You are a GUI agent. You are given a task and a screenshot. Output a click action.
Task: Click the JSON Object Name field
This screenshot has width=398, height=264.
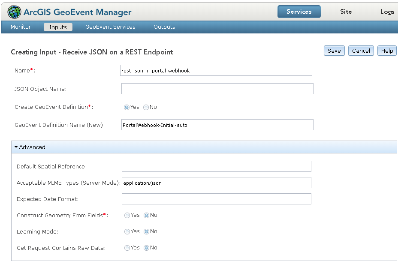tap(217, 89)
